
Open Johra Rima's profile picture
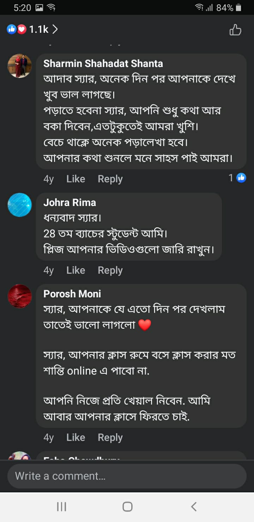tap(20, 205)
